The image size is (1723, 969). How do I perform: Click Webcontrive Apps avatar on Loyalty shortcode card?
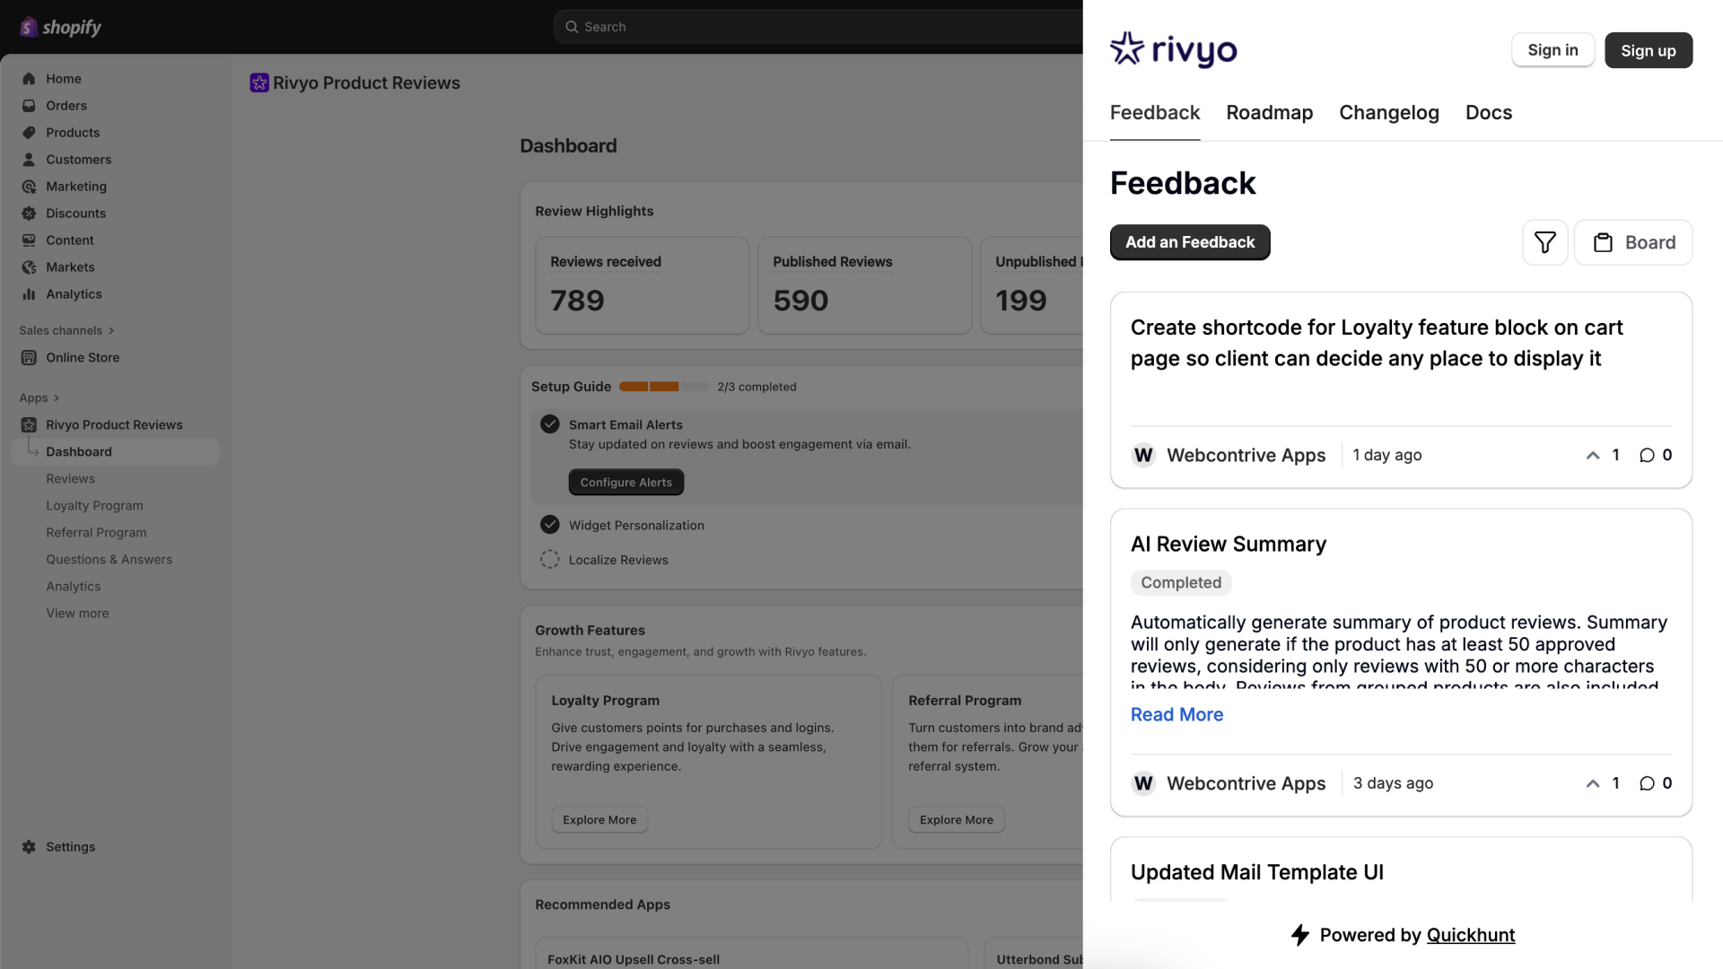(1143, 455)
